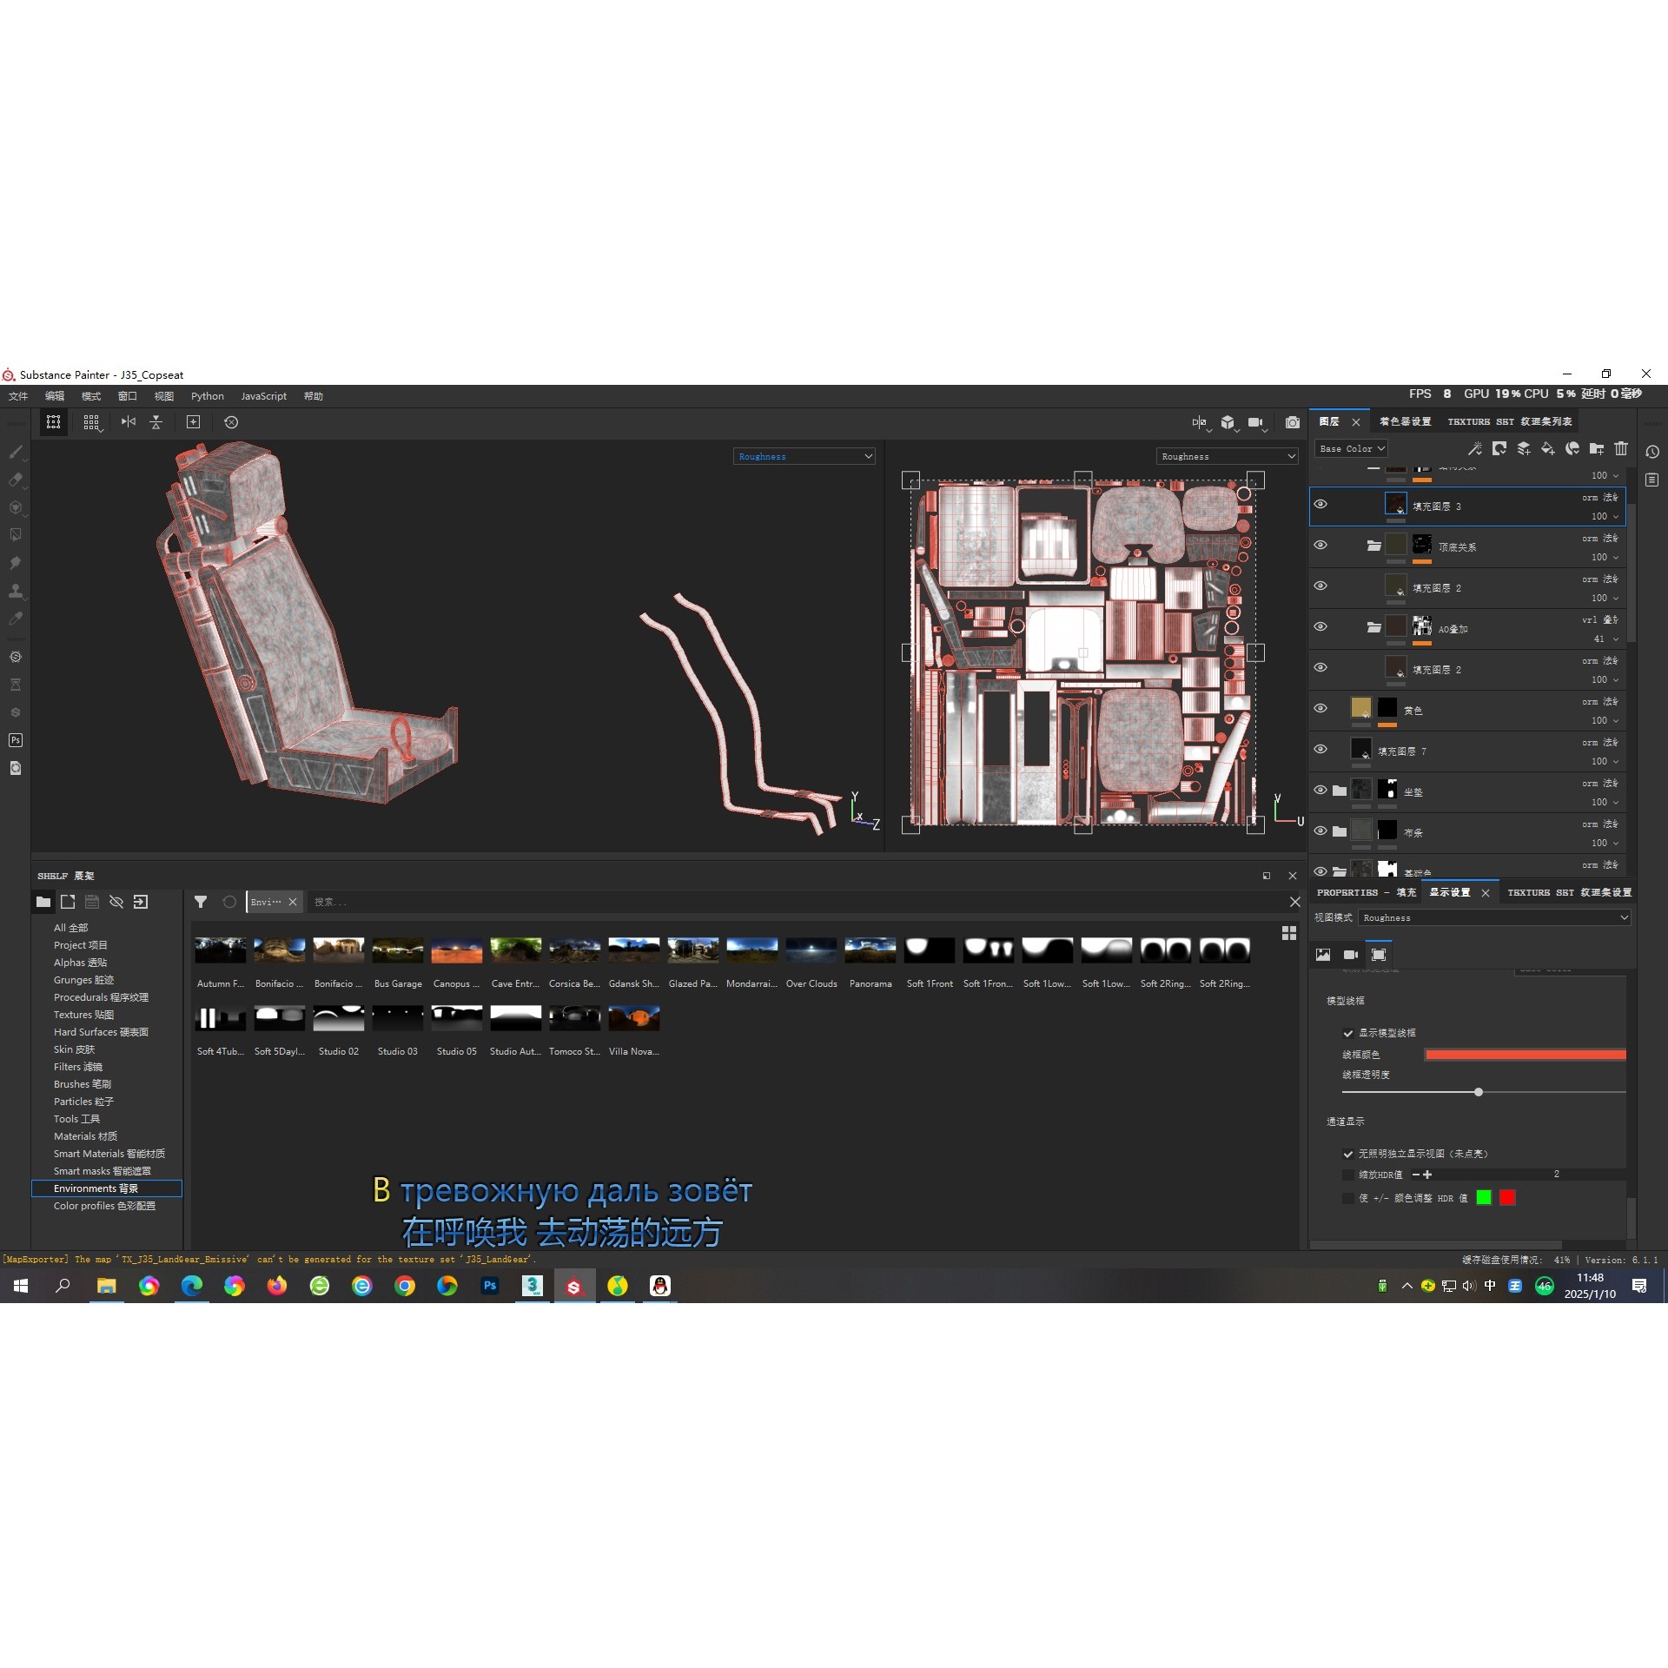Open the Base Color channel dropdown
The height and width of the screenshot is (1668, 1668).
[x=1351, y=448]
